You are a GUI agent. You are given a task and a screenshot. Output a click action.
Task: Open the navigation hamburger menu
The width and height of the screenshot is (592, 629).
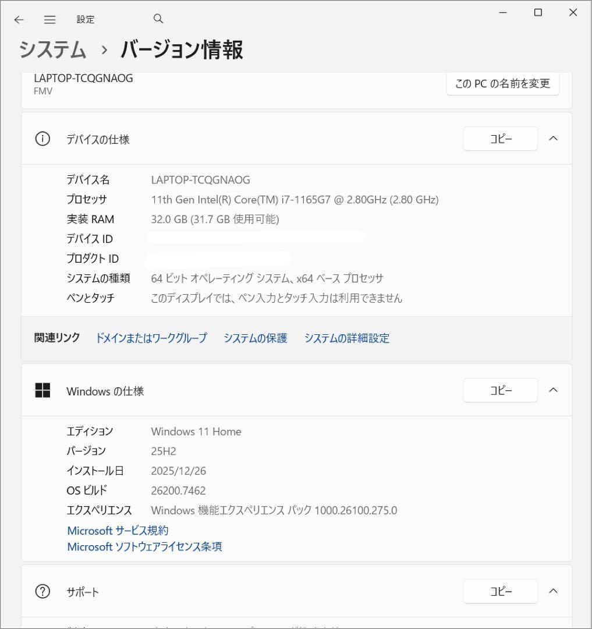[49, 19]
